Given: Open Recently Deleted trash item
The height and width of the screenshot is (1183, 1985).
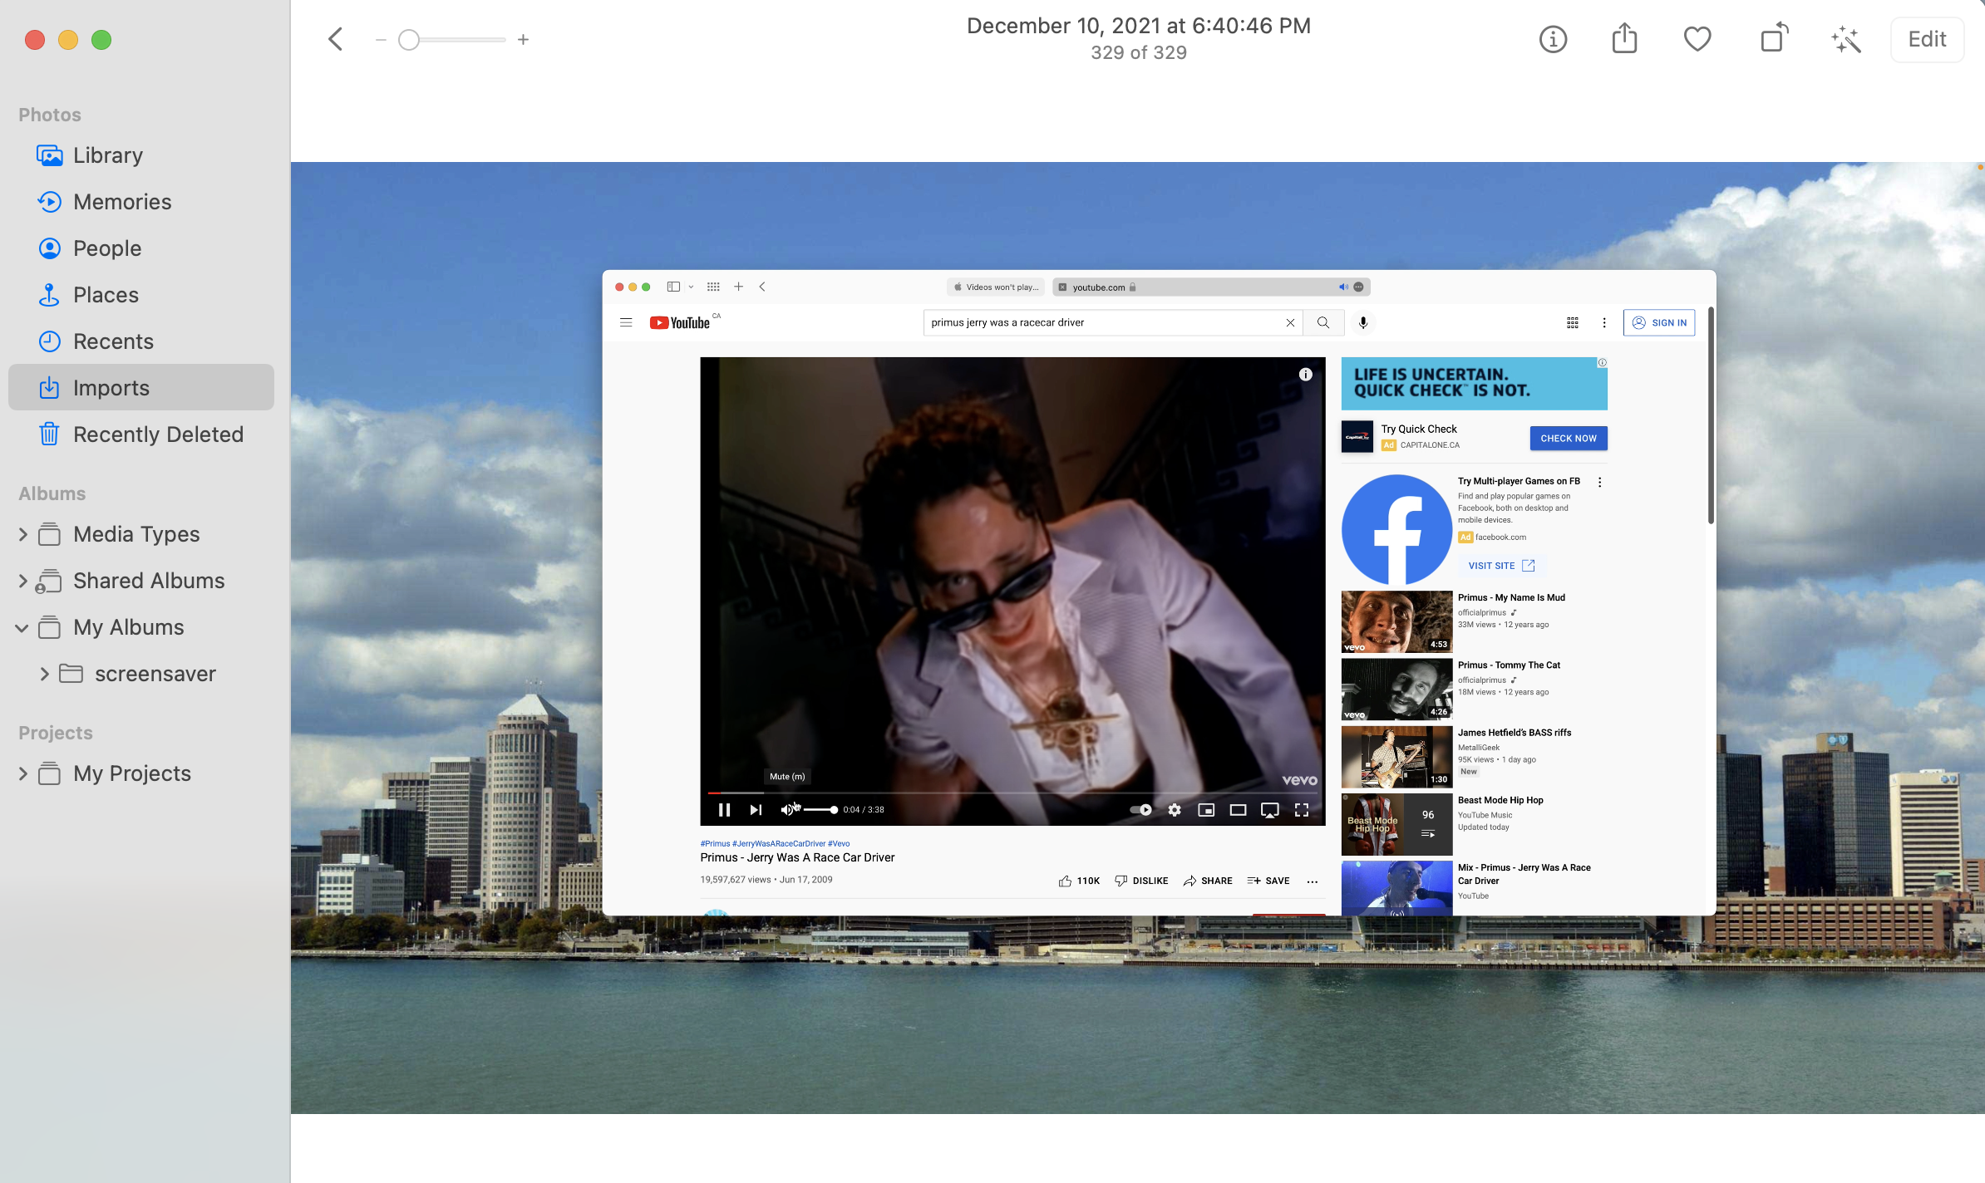Looking at the screenshot, I should click(158, 434).
